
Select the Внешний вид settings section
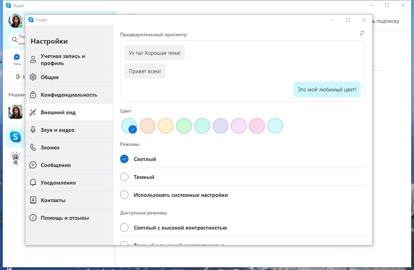click(x=69, y=112)
